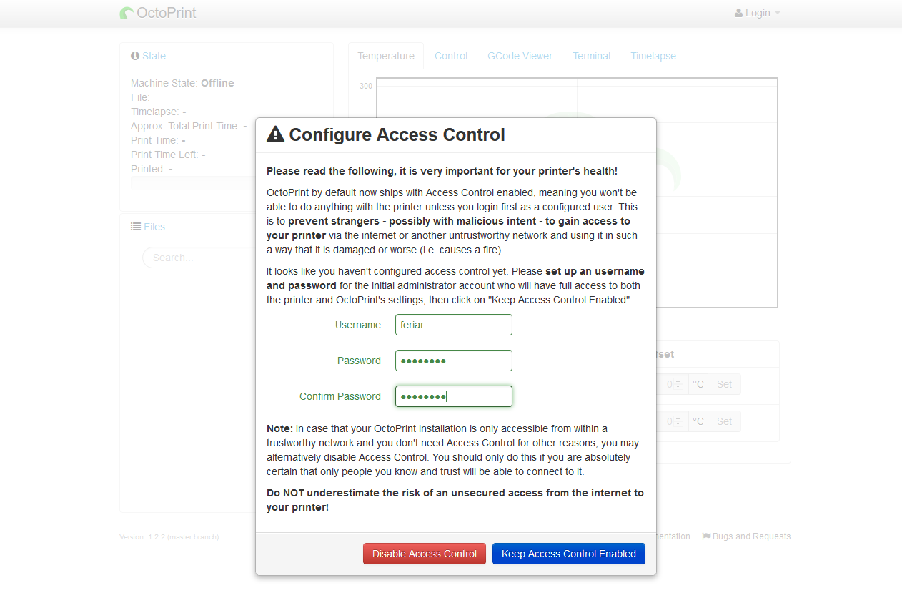The height and width of the screenshot is (598, 902).
Task: Focus the Confirm Password field
Action: (x=454, y=396)
